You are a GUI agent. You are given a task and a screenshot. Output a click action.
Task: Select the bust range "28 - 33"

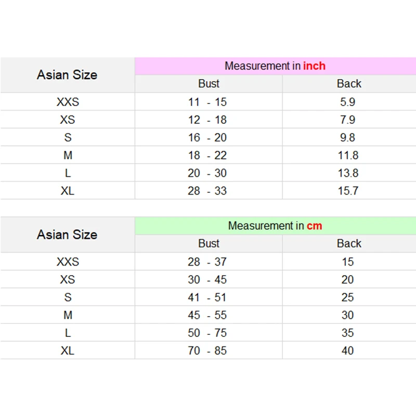[x=207, y=191]
